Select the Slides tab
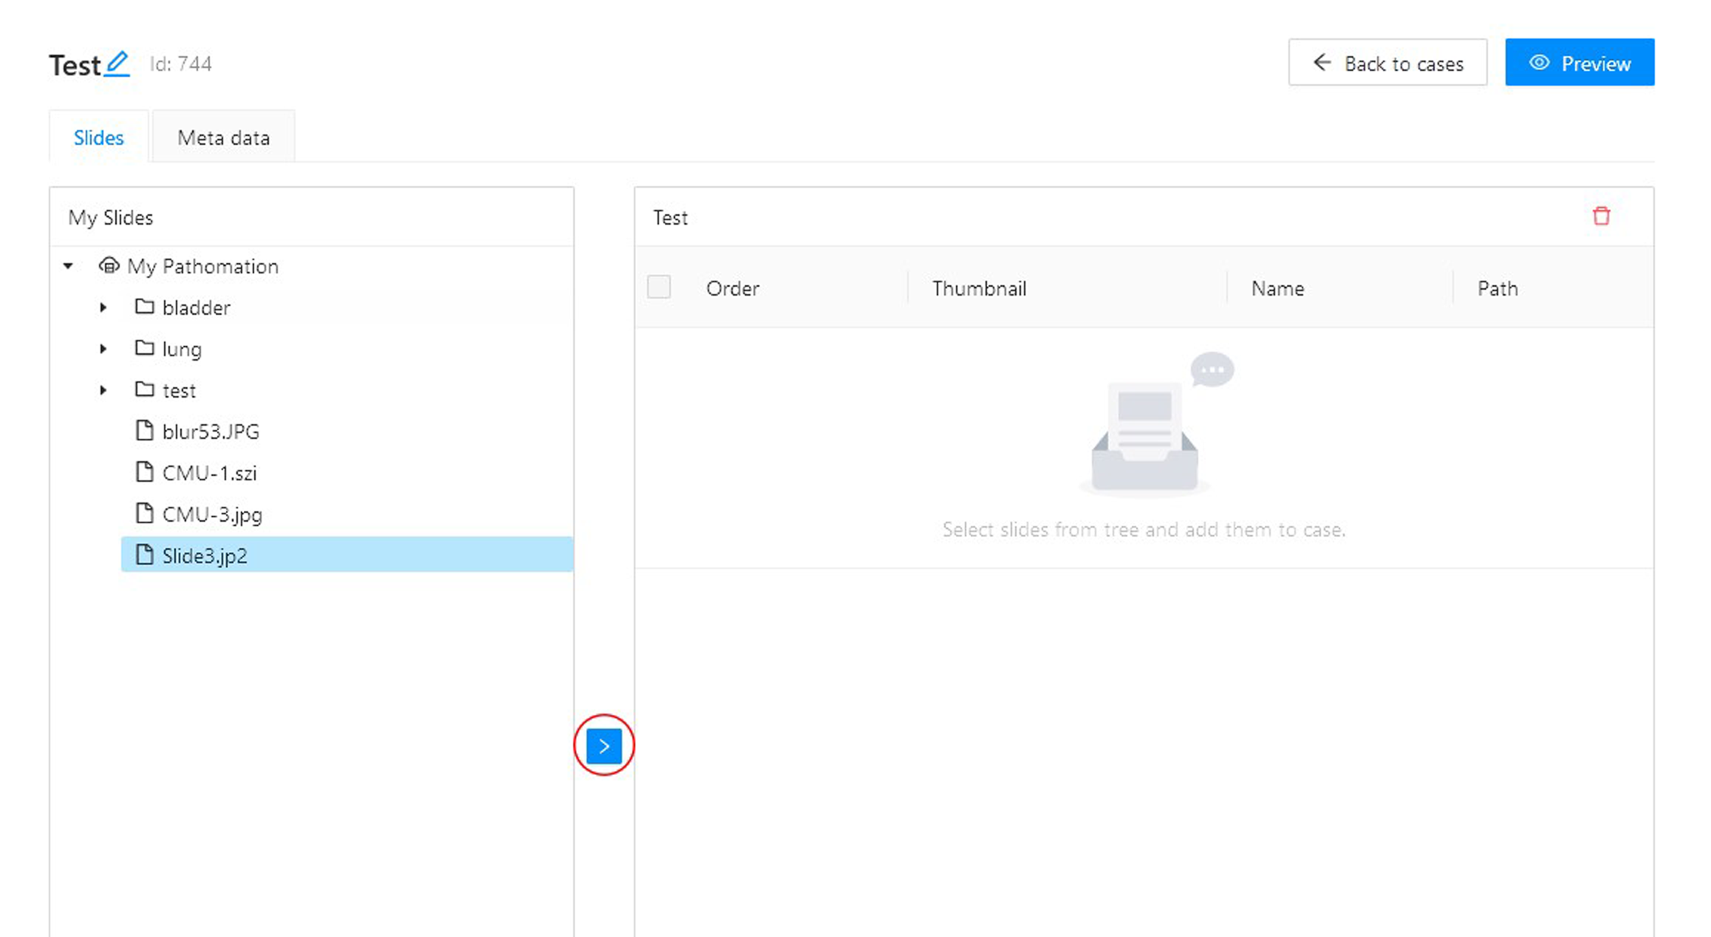 tap(98, 137)
